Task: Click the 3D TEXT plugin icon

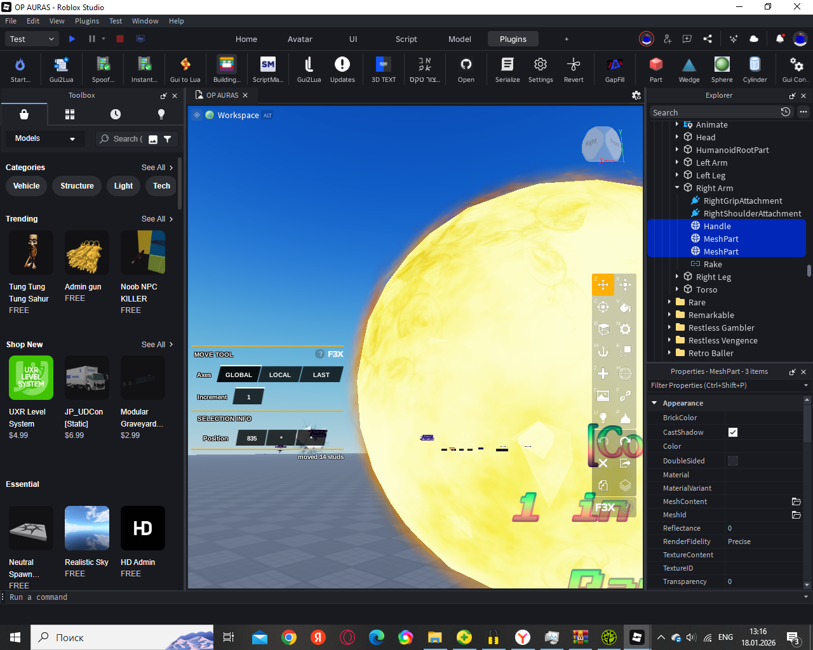Action: coord(384,69)
